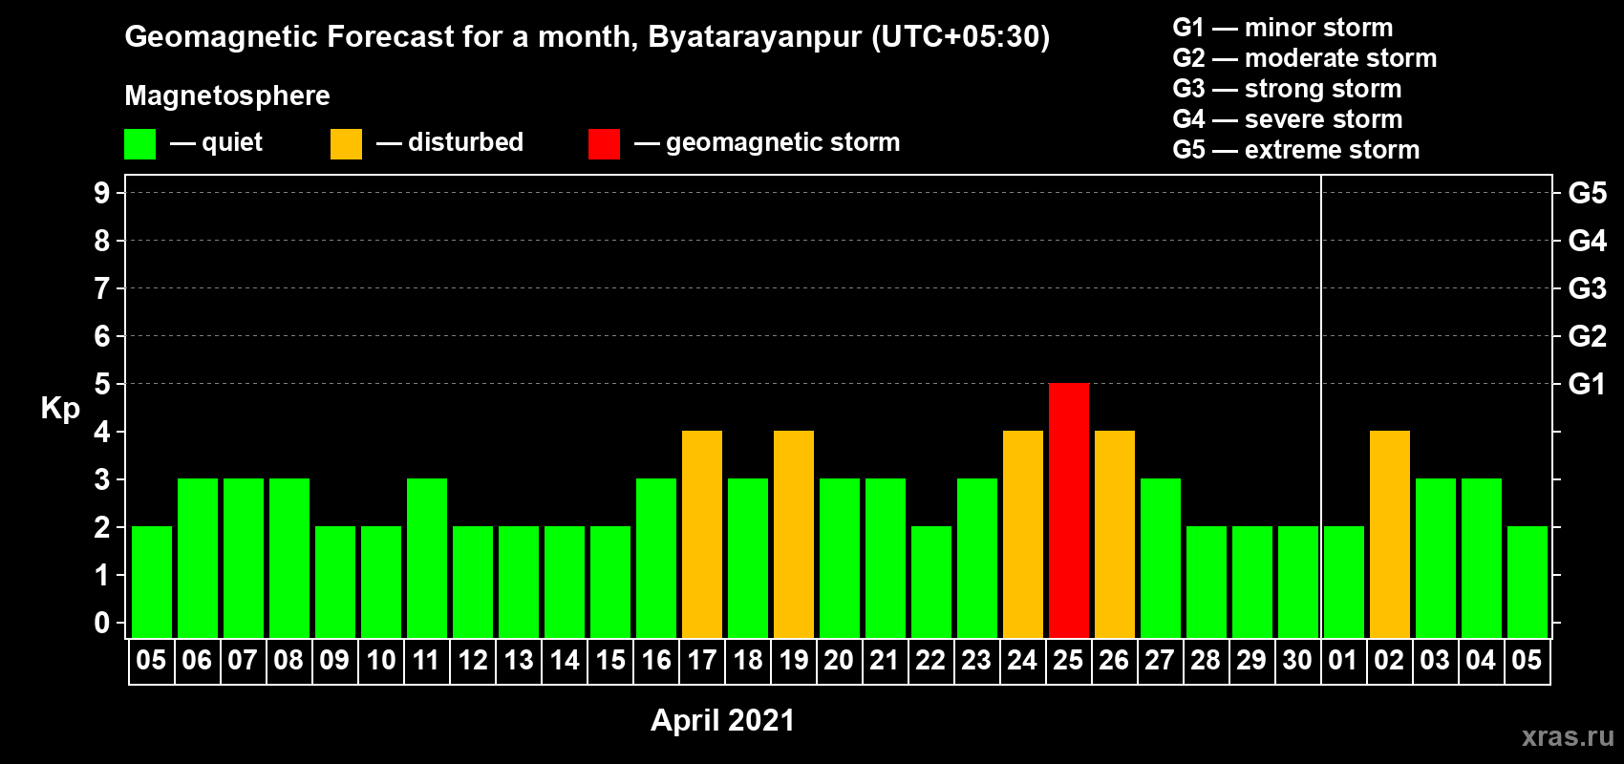Click the date cell '30' on the x-axis
Viewport: 1624px width, 764px height.
point(1297,661)
